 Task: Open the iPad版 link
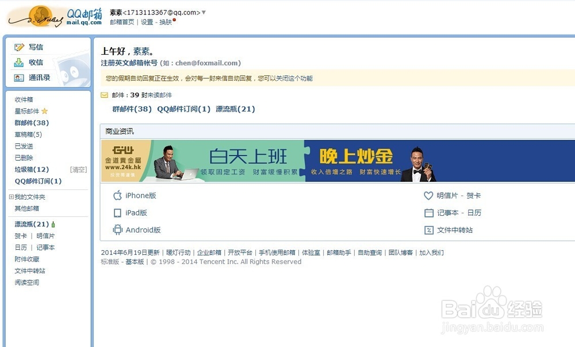pos(136,213)
